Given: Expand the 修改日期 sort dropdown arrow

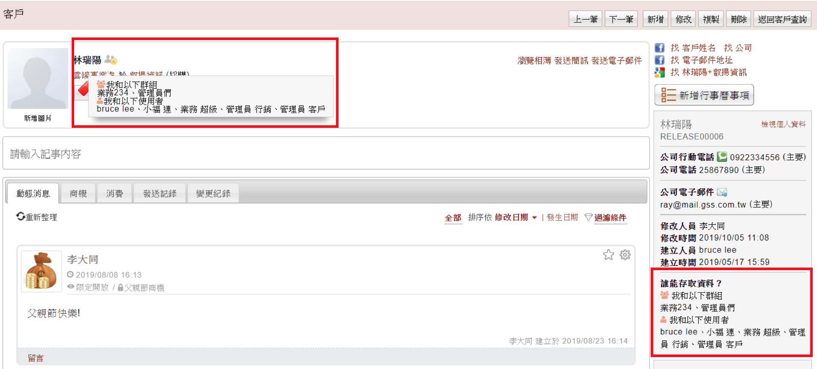Looking at the screenshot, I should tap(534, 218).
